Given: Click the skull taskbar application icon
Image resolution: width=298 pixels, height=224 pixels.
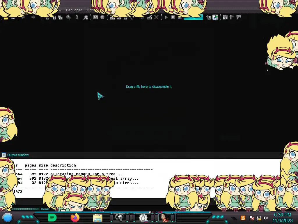Looking at the screenshot, I should [x=119, y=218].
